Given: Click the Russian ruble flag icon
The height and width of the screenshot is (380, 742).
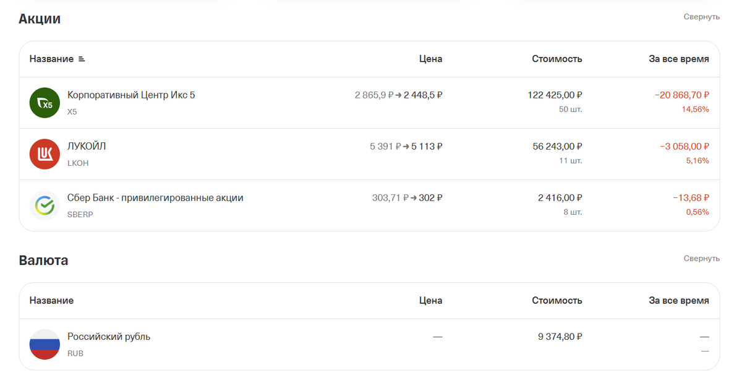Looking at the screenshot, I should [x=45, y=345].
